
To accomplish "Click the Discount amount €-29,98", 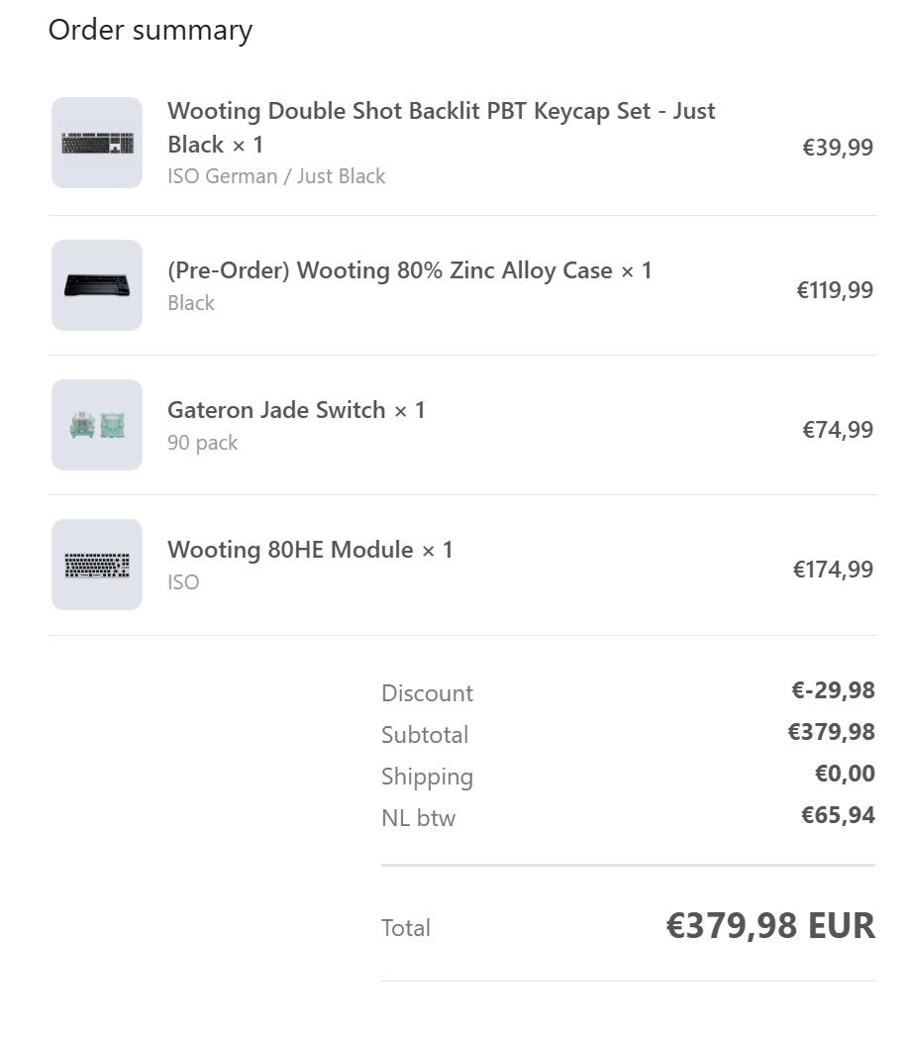I will (x=833, y=690).
